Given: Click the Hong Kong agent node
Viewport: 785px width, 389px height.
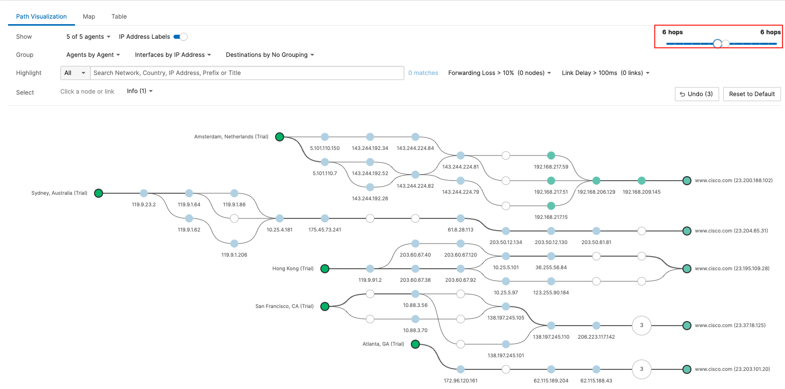Looking at the screenshot, I should [325, 269].
